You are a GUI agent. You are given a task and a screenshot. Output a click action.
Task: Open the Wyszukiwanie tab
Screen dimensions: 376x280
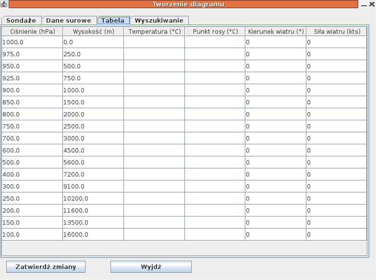coord(159,20)
